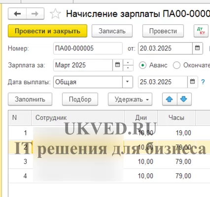Image resolution: width=210 pixels, height=197 pixels.
Task: Expand the Дата выплаты dropdown list
Action: click(127, 82)
